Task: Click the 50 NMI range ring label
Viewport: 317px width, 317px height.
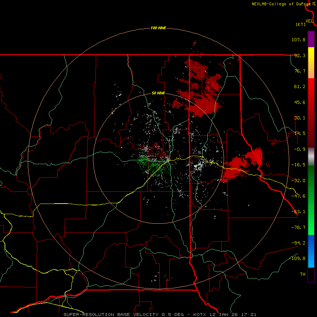Action: 158,93
